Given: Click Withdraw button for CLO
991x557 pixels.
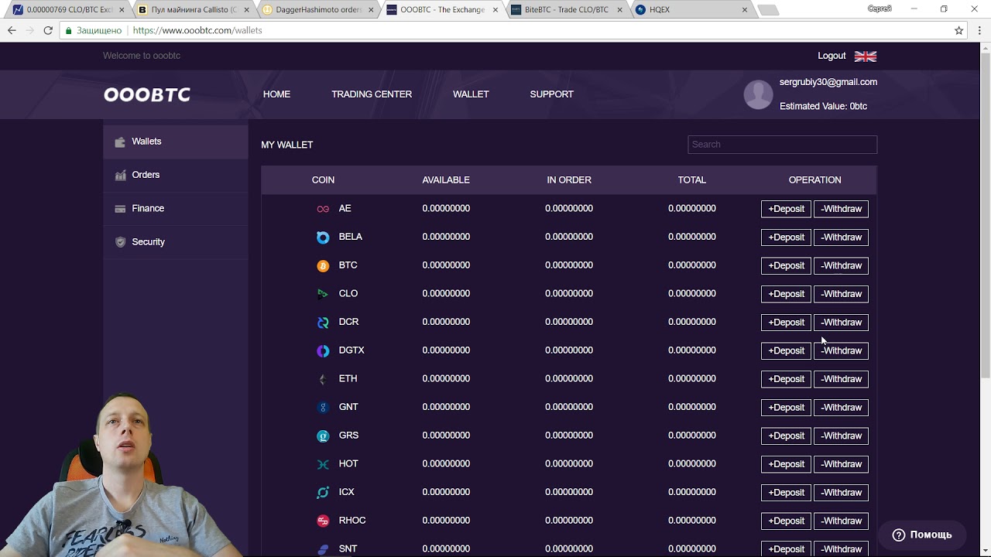Looking at the screenshot, I should coord(841,294).
